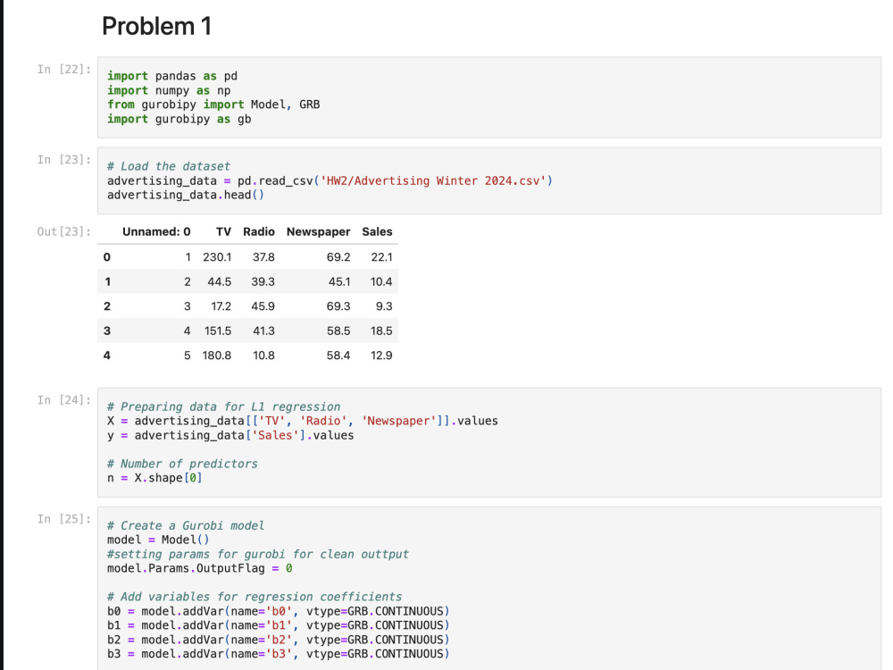Click the '# Create a Gurobi model' comment
The image size is (893, 670).
(186, 525)
